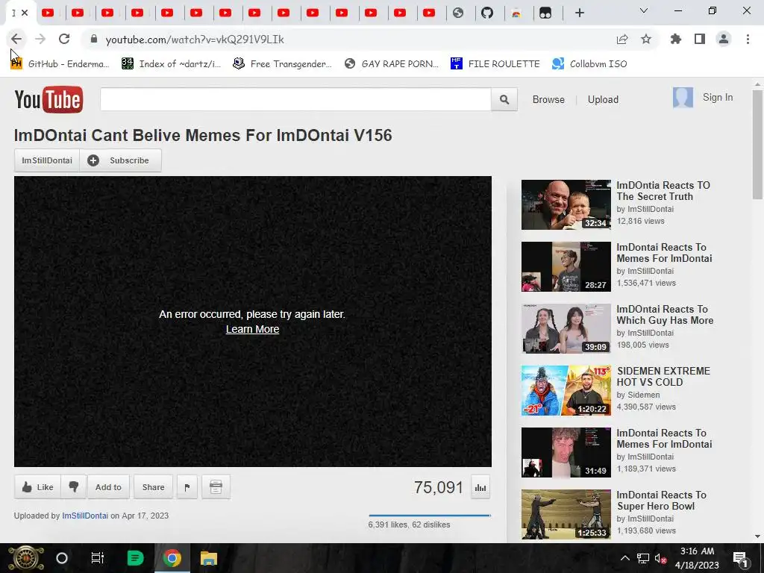This screenshot has width=764, height=573.
Task: Open the Upload link
Action: (603, 99)
